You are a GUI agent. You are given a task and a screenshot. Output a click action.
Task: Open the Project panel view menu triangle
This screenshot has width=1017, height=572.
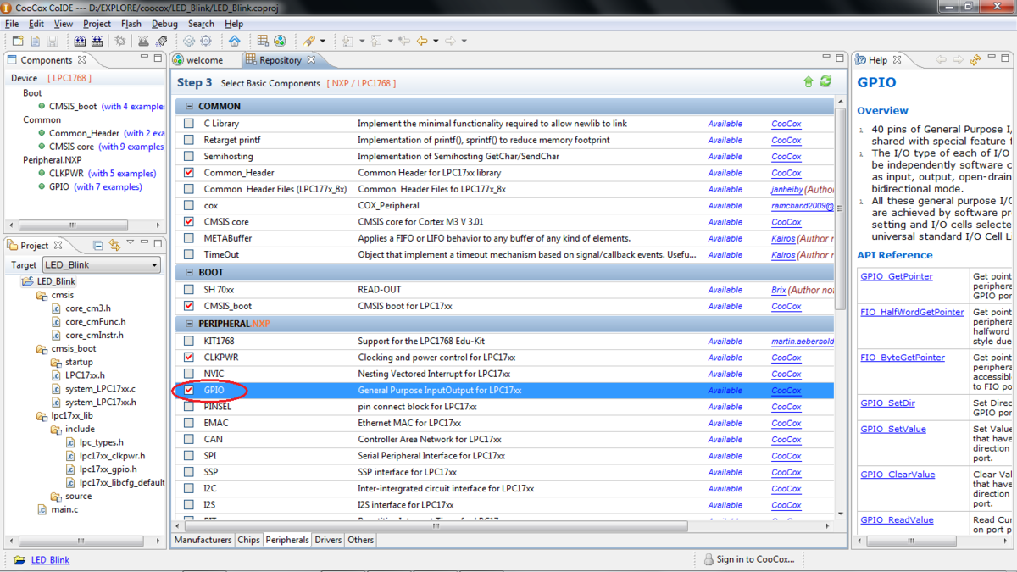tap(131, 244)
